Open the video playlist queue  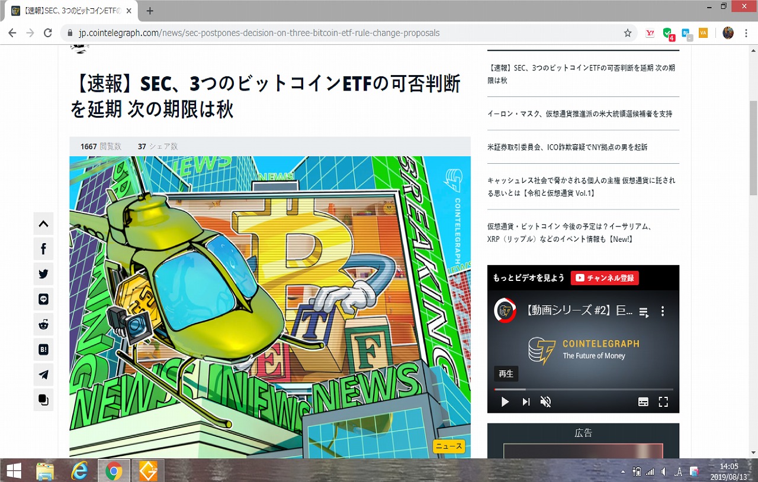tap(644, 311)
